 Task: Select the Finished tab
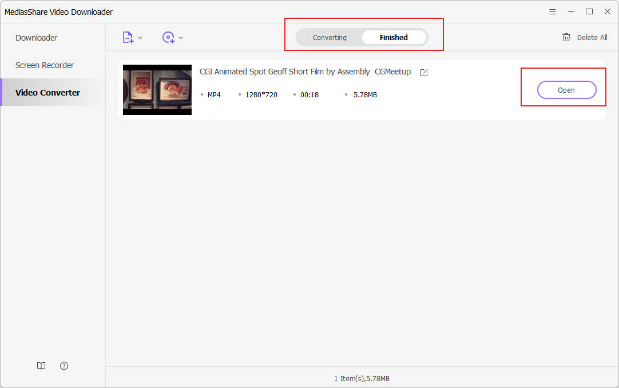tap(394, 38)
